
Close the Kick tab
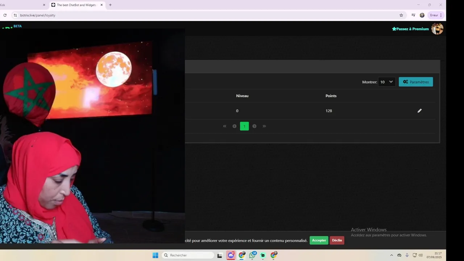(x=44, y=5)
